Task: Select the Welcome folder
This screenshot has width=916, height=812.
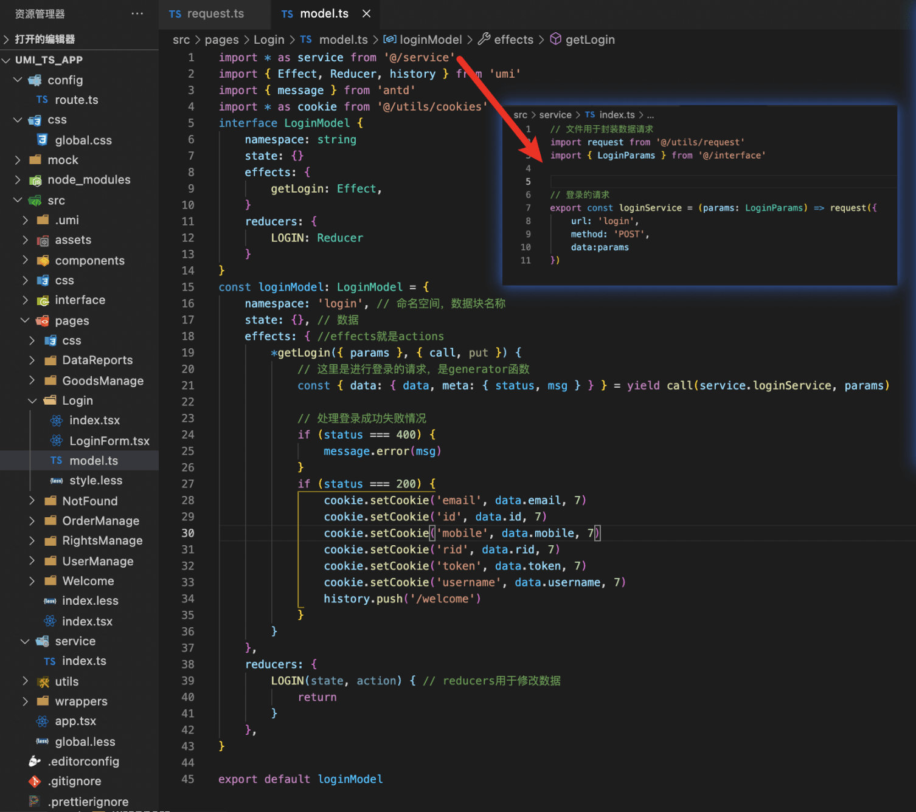Action: click(88, 581)
